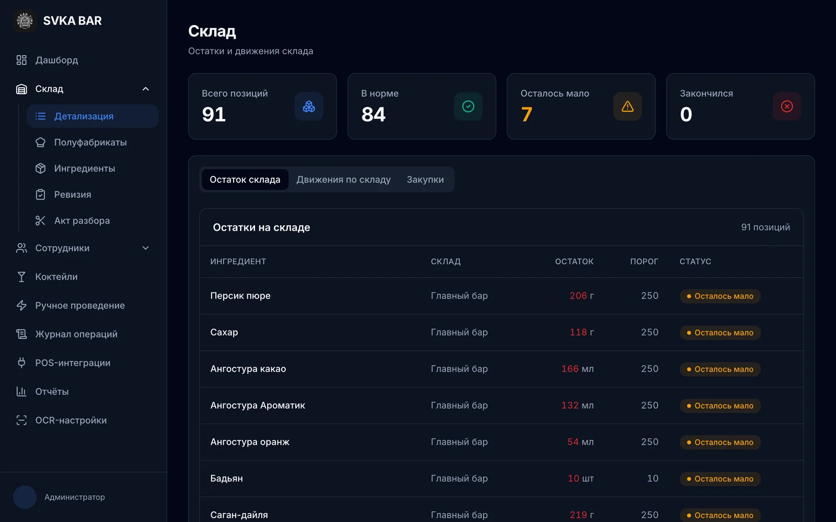Click the ИНГРЕДИЕНТ column header

238,262
